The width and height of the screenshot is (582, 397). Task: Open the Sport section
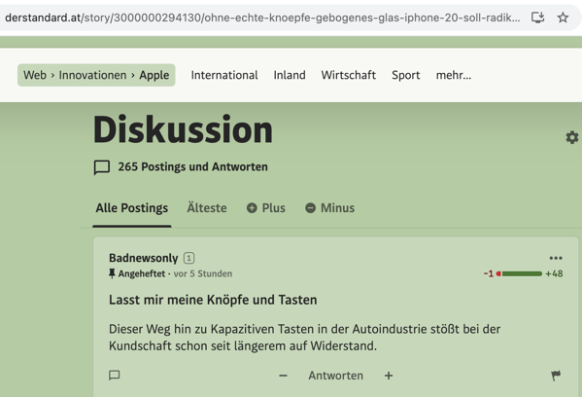pos(406,76)
